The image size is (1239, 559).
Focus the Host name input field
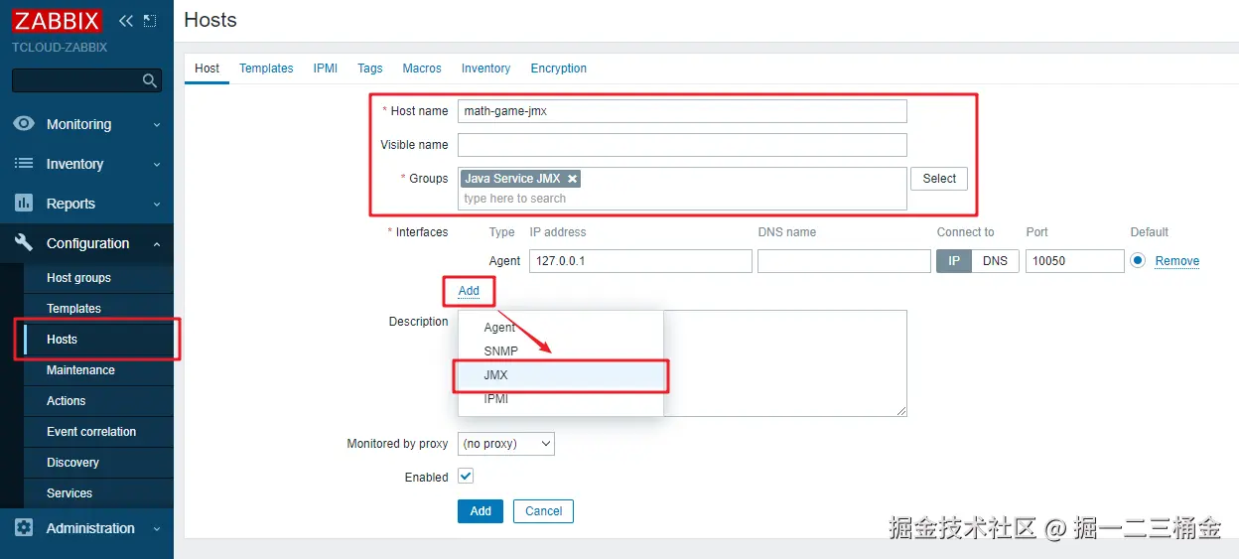(682, 111)
